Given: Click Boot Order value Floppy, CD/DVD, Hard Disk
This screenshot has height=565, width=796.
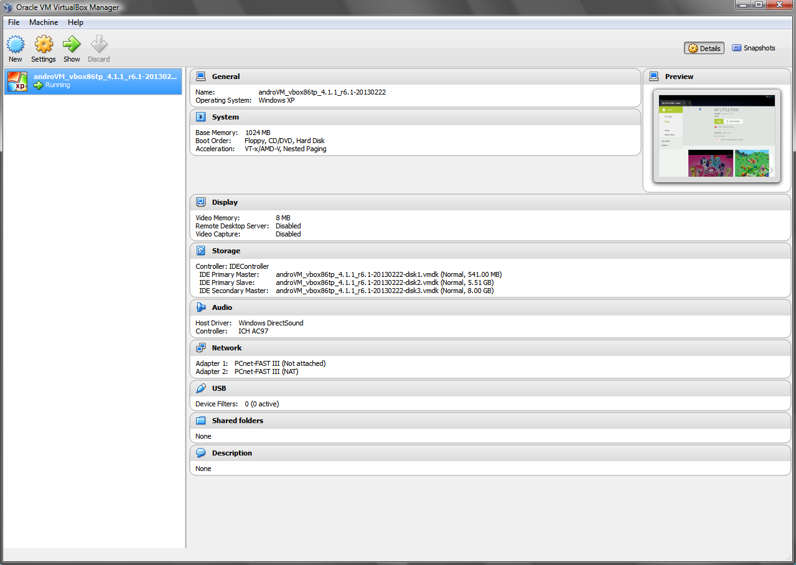Looking at the screenshot, I should click(x=285, y=141).
